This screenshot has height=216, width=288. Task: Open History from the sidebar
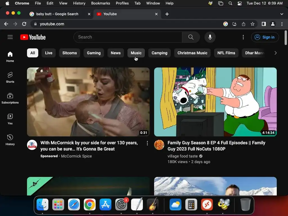click(x=10, y=140)
